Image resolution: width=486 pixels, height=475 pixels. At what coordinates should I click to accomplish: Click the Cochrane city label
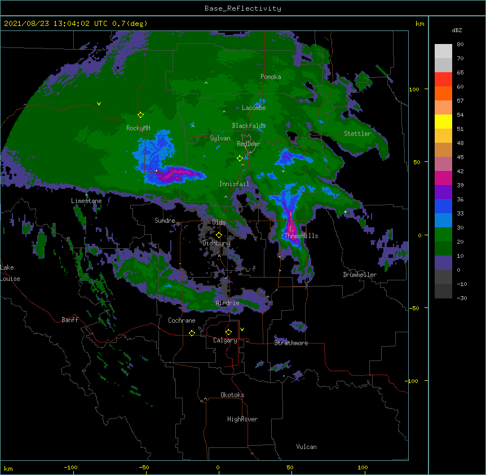click(182, 320)
